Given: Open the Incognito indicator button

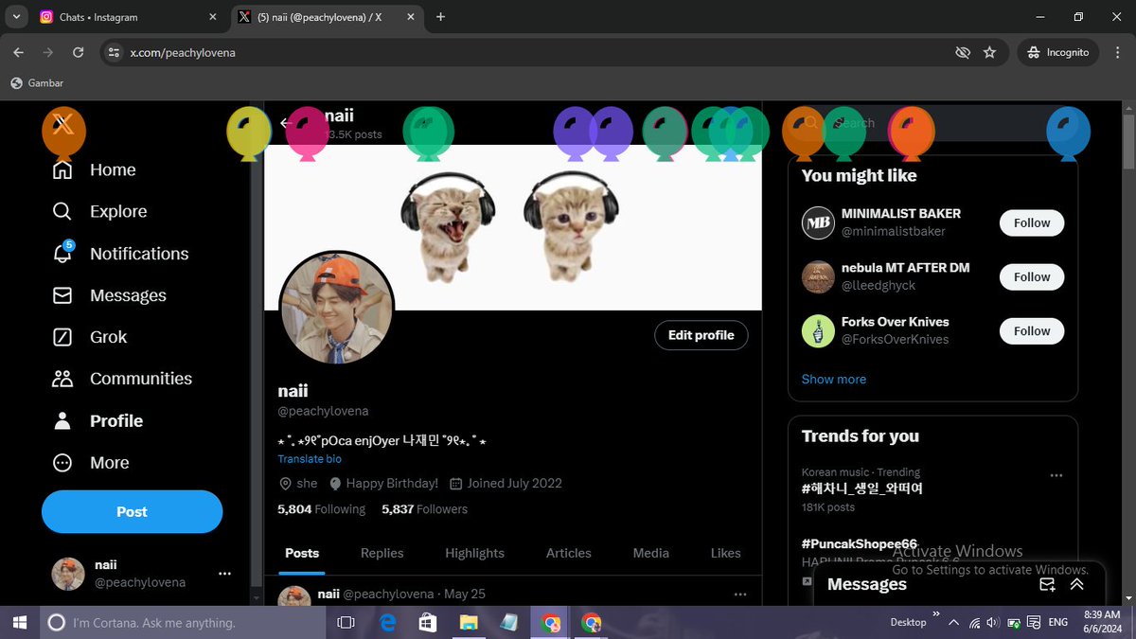Looking at the screenshot, I should [1058, 52].
